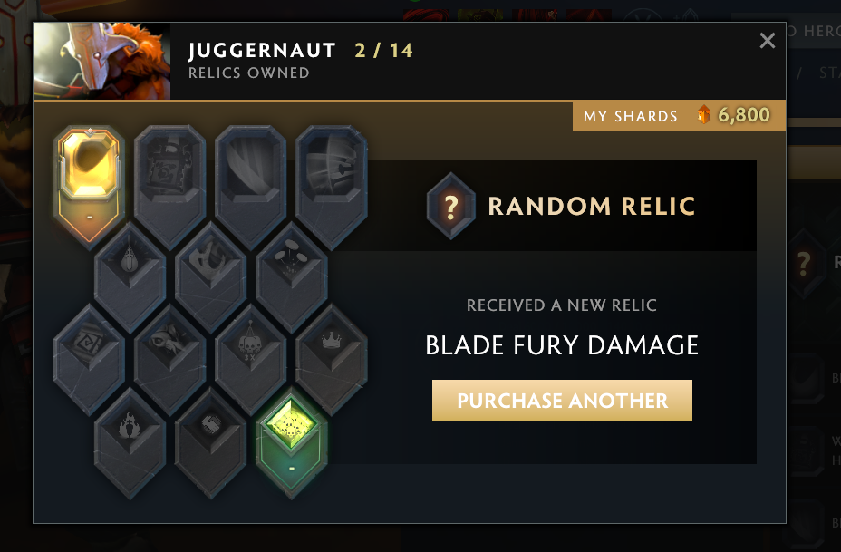Click the orange shard currency icon
The width and height of the screenshot is (841, 552).
tap(703, 114)
